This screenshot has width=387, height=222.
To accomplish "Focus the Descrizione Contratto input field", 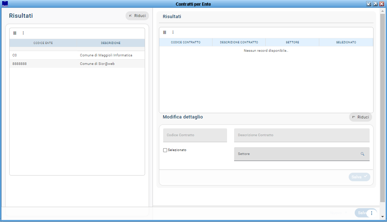I will (x=302, y=135).
